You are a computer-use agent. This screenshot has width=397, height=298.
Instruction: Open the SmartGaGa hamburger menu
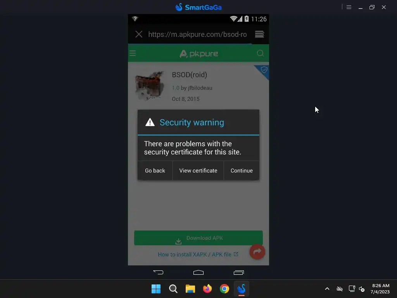349,7
